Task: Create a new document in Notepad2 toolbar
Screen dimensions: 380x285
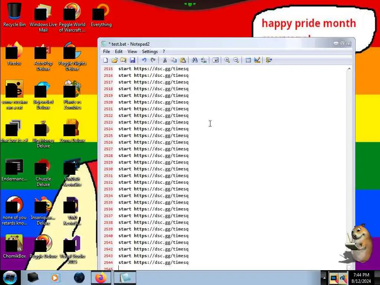Action: (x=106, y=60)
